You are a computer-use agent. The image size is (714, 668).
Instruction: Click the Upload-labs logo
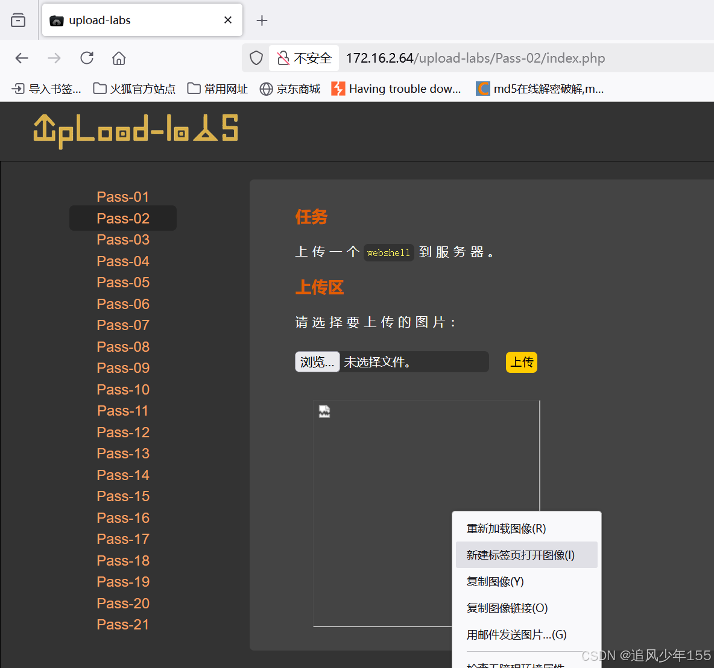136,131
